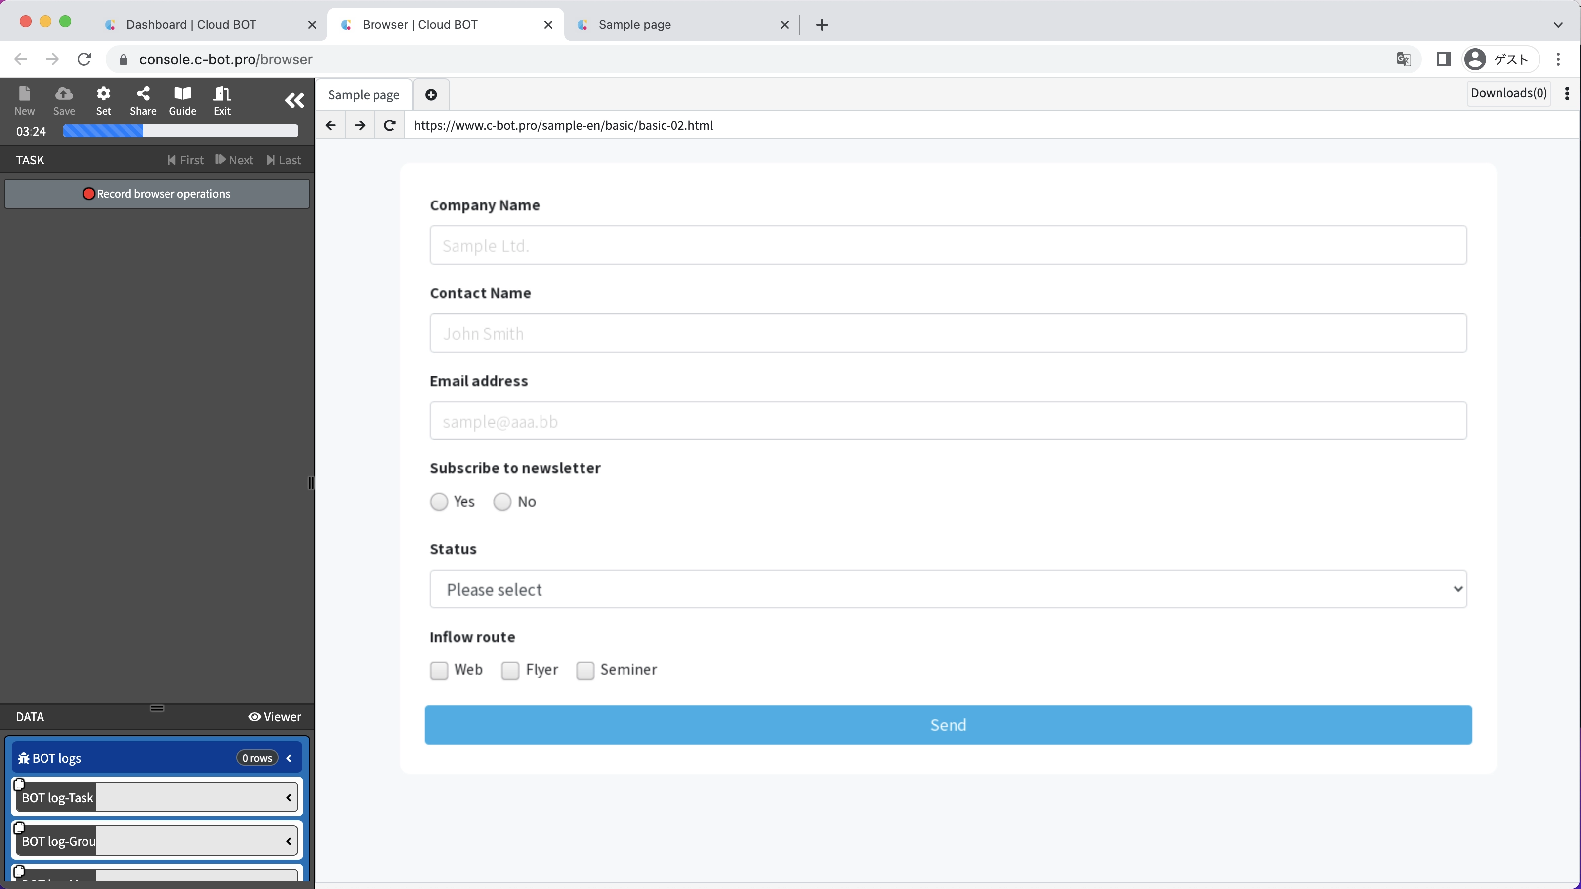
Task: Open the embedded browser kebab menu
Action: (1567, 93)
